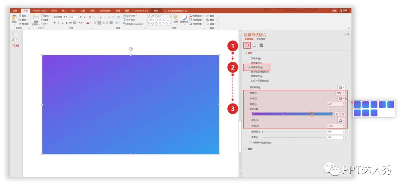Open the Size & Properties icon in format pane
Screen dimensions: 405x188
click(261, 45)
